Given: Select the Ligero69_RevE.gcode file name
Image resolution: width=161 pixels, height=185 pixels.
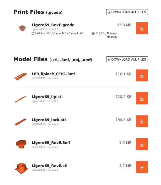Looking at the screenshot, I should click(53, 25).
